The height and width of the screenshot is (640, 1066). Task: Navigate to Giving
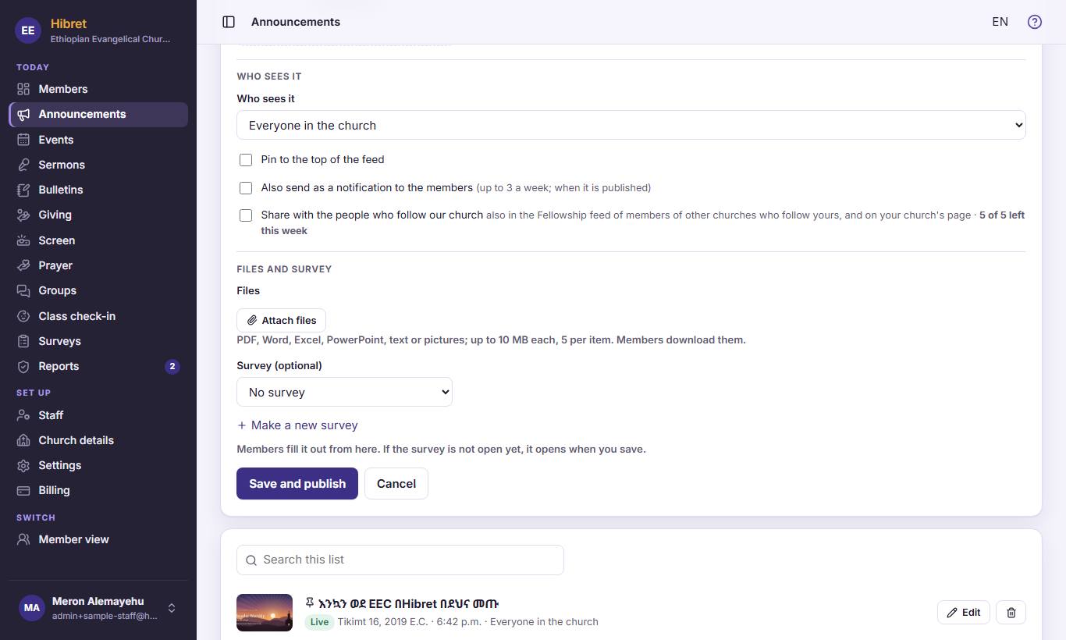click(x=98, y=215)
